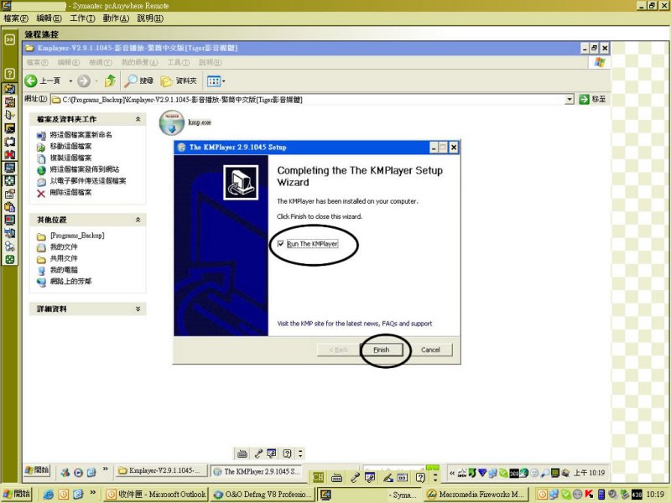
Task: Click the 搜尋 search magnifier button
Action: (138, 80)
